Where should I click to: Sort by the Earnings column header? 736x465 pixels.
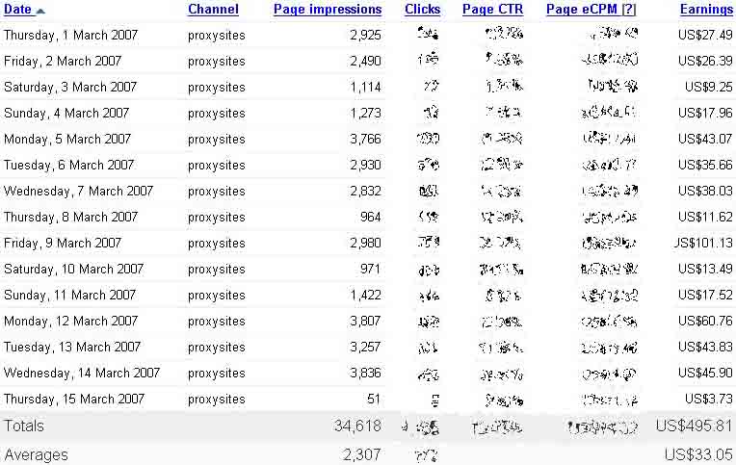(706, 10)
